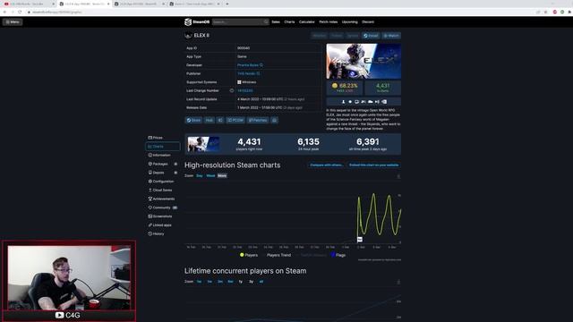Set lifetime chart zoom to 3y

(251, 282)
